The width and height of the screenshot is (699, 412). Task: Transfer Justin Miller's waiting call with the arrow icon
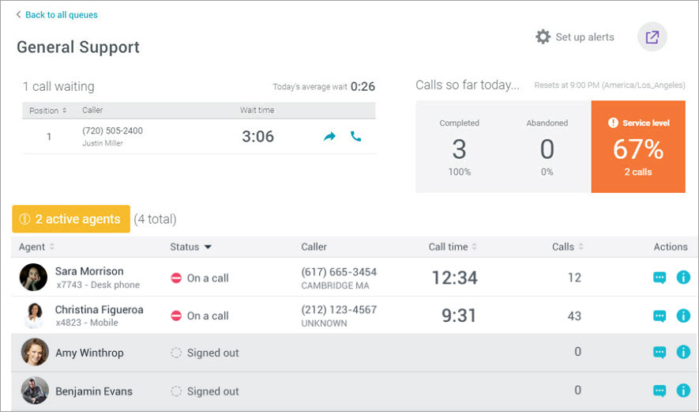click(x=329, y=136)
